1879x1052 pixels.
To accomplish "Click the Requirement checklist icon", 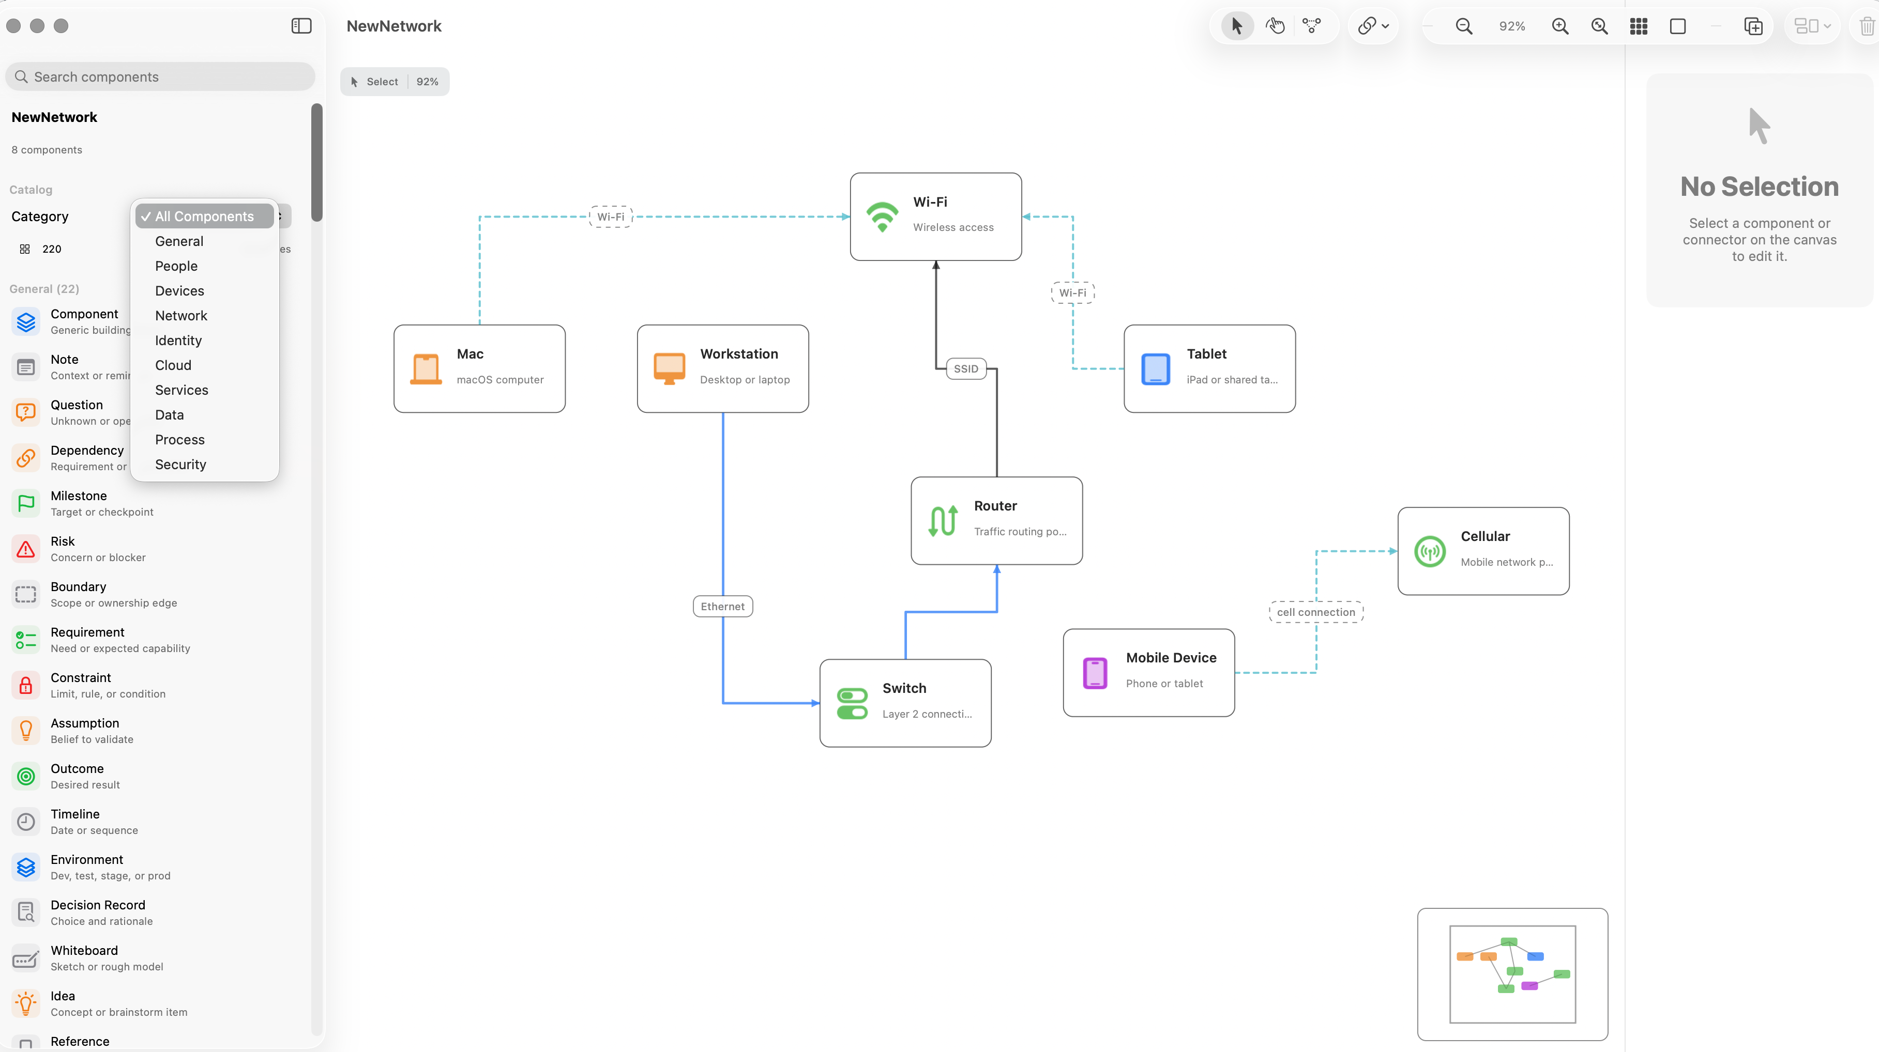I will (25, 640).
